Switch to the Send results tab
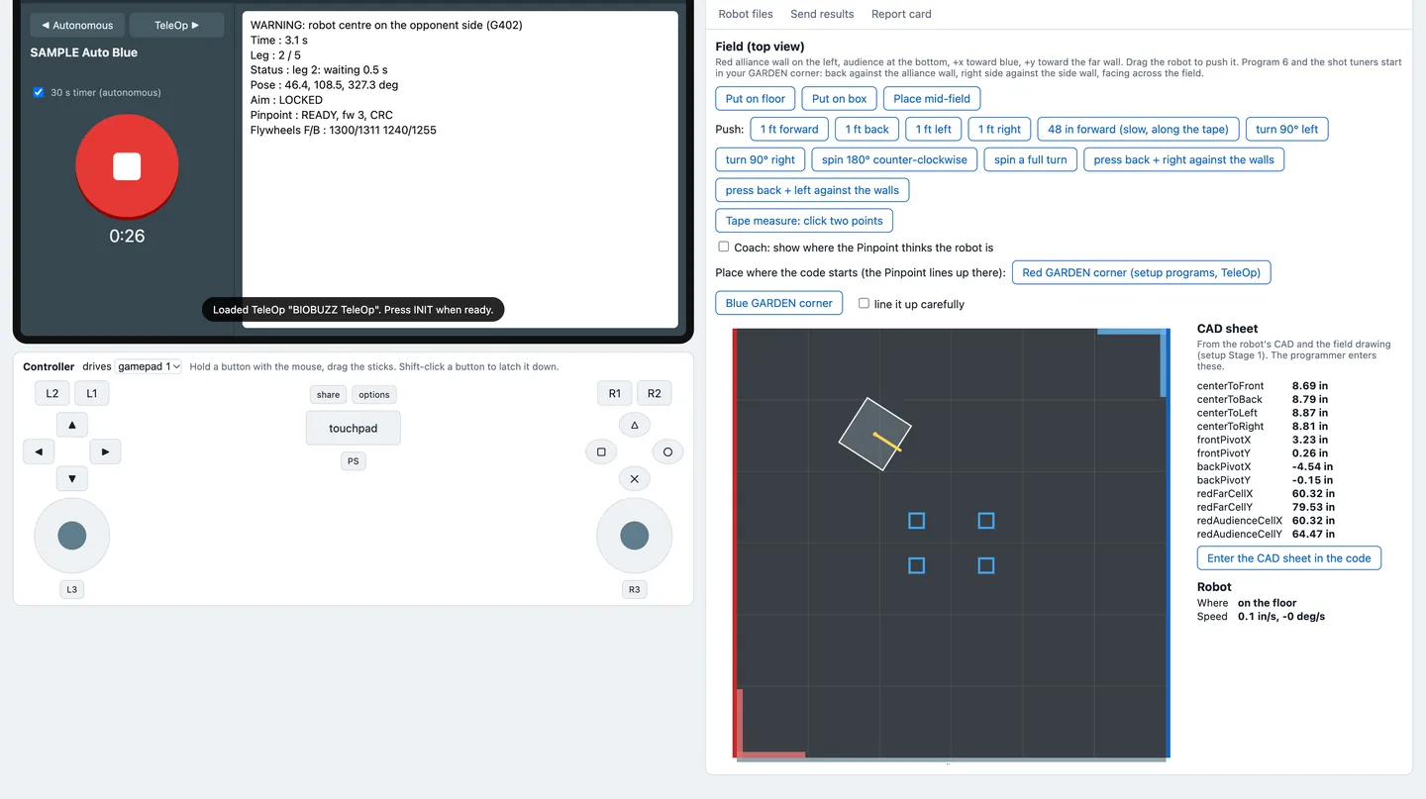The height and width of the screenshot is (799, 1426). pyautogui.click(x=822, y=14)
